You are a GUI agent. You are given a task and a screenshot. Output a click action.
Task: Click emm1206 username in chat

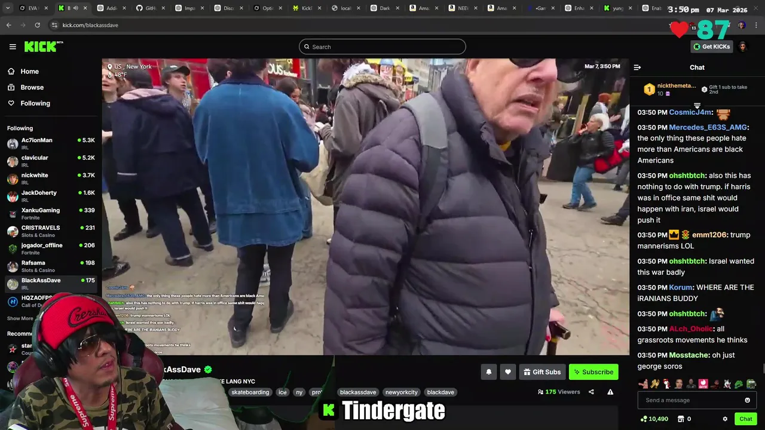(708, 235)
